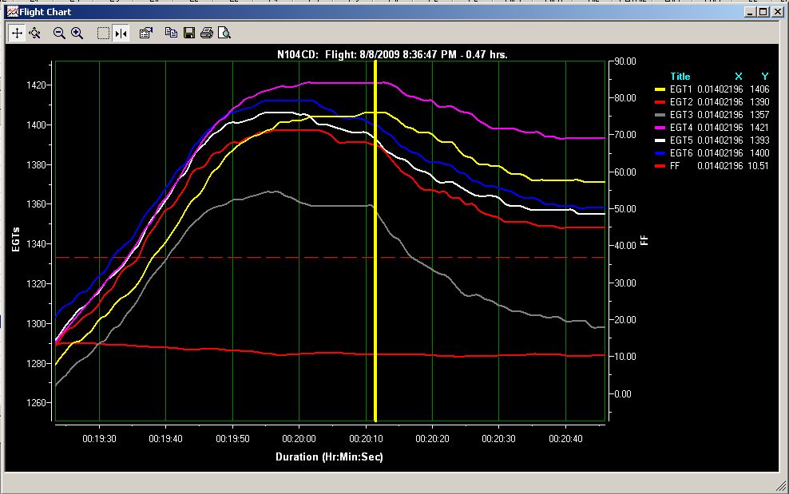Click the 00:20:40 time tick label

tap(565, 439)
